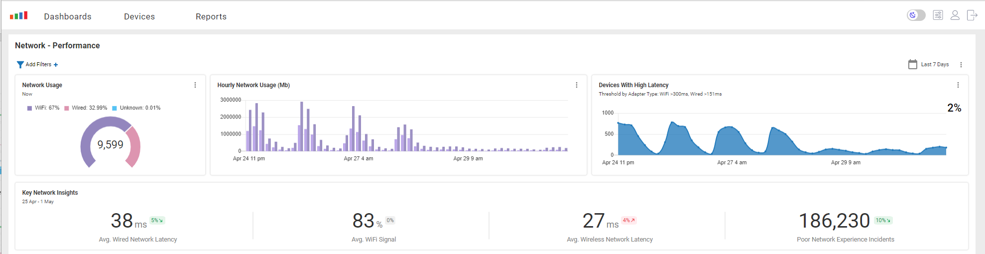Click the Add Filters funnel icon
Viewport: 985px width, 254px height.
click(x=20, y=65)
